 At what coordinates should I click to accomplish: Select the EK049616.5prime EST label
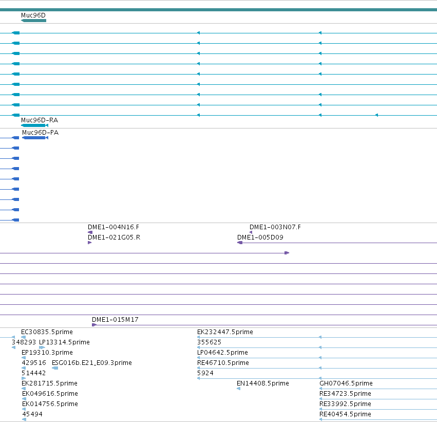(x=50, y=394)
